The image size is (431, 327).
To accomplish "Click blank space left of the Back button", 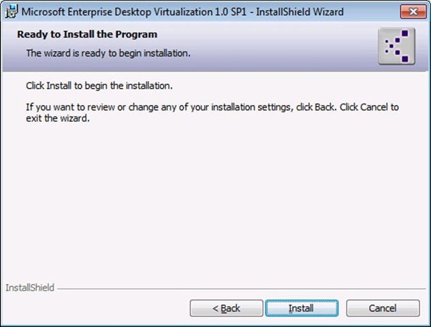I will [x=95, y=308].
